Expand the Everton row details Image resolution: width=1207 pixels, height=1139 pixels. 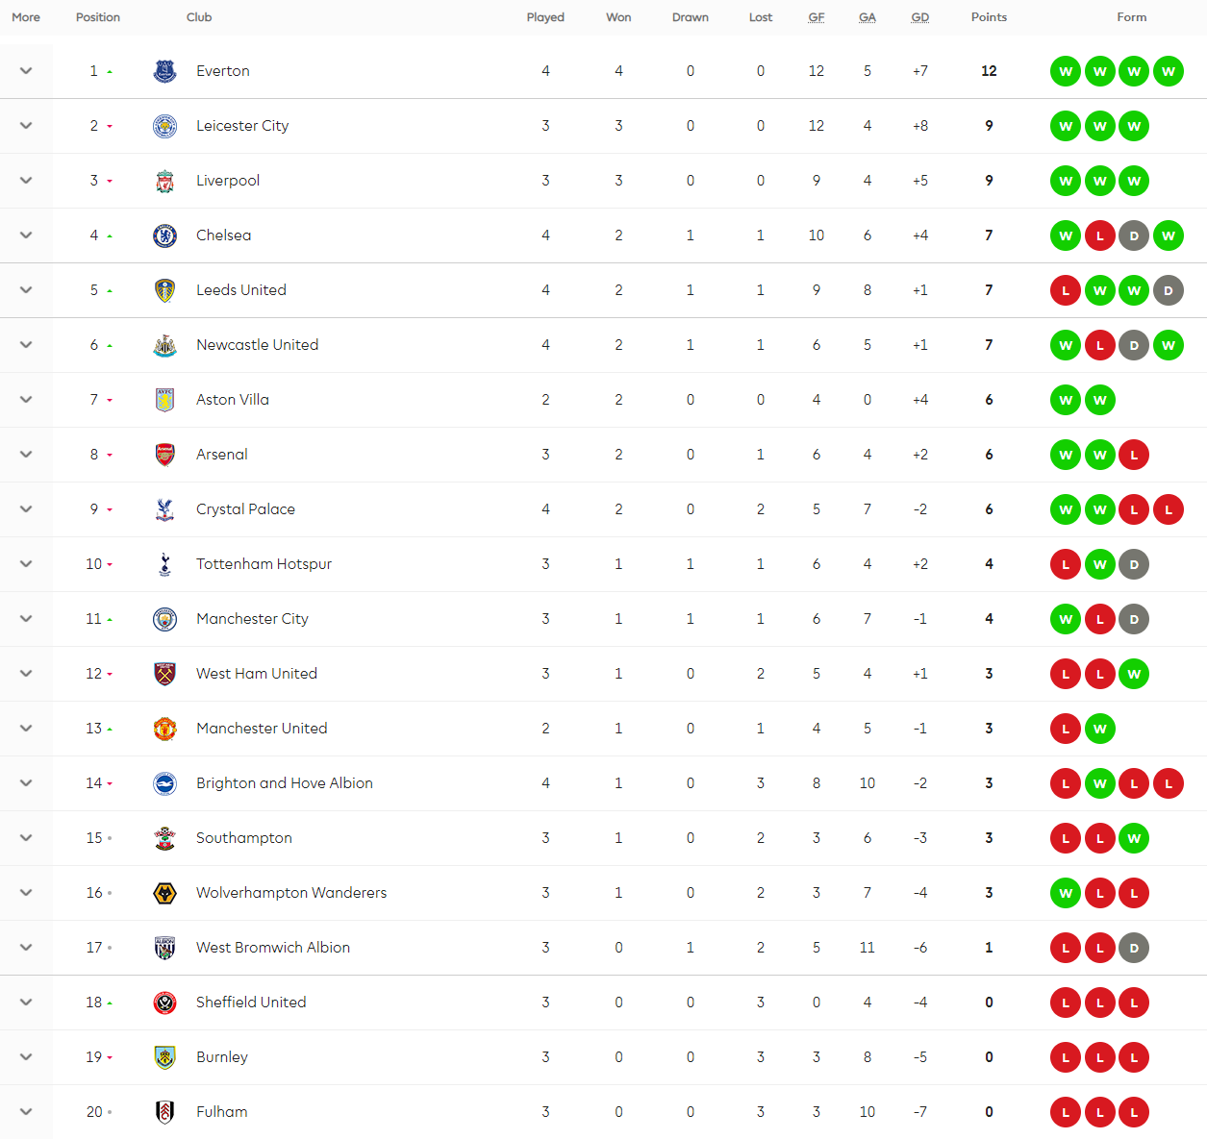point(26,71)
